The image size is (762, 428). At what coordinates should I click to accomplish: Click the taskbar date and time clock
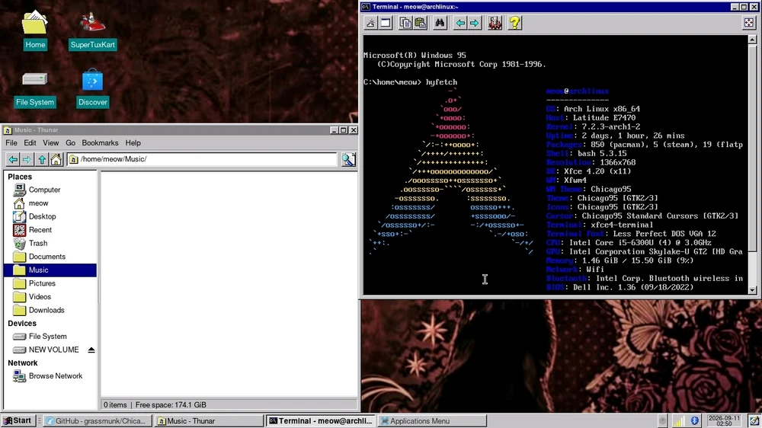(724, 420)
